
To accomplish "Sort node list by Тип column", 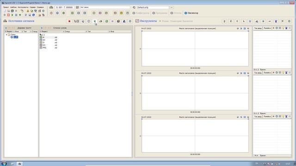I will pyautogui.click(x=97, y=31).
